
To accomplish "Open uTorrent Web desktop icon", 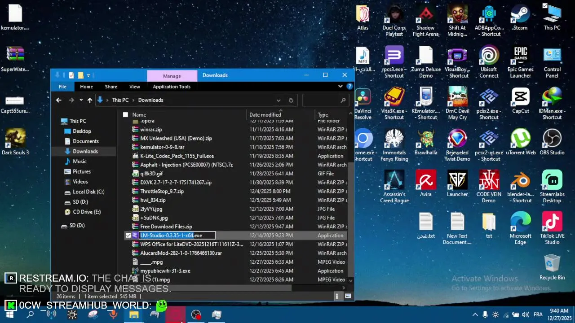I will point(521,143).
